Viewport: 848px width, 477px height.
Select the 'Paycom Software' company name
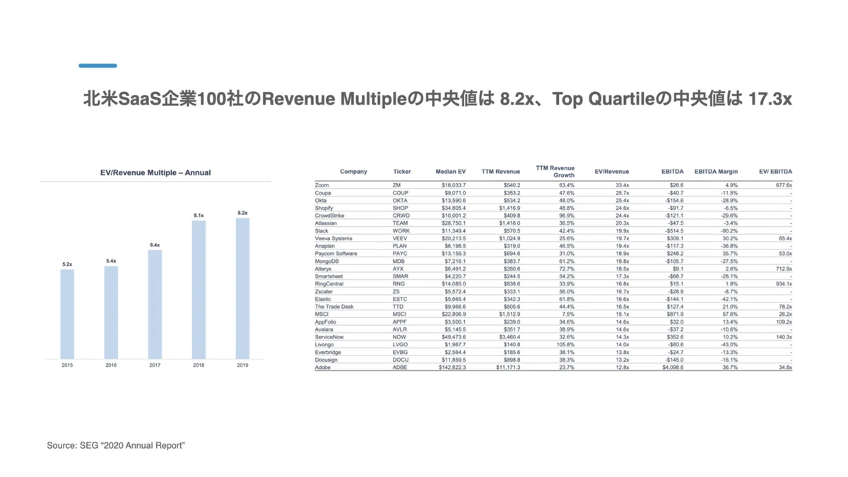[x=336, y=254]
